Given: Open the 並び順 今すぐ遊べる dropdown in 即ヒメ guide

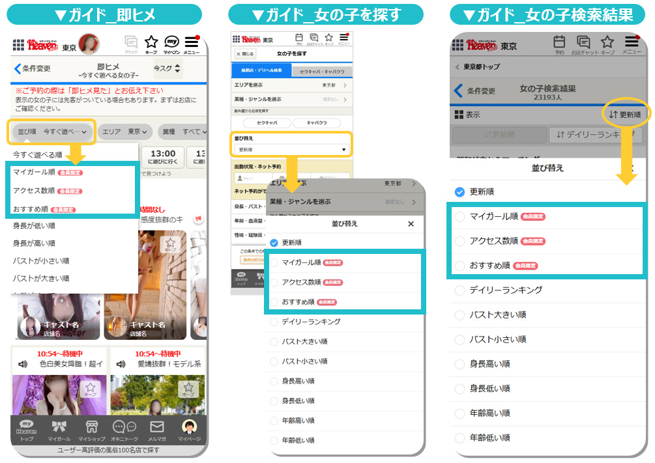Looking at the screenshot, I should coord(52,132).
